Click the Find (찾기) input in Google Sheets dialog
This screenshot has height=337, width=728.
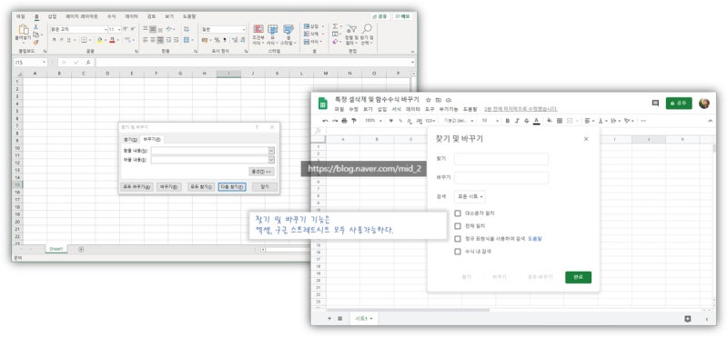(x=501, y=159)
